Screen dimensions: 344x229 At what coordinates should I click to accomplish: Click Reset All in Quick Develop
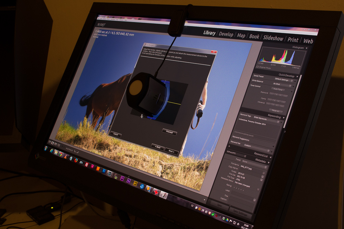point(276,111)
